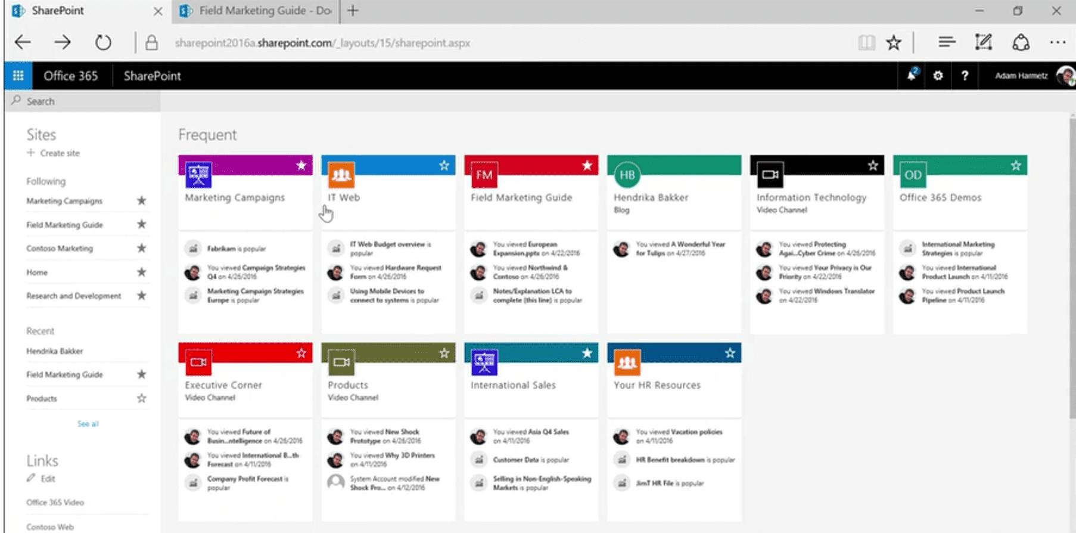Click FM icon on Field Marketing Guide card

pyautogui.click(x=484, y=175)
